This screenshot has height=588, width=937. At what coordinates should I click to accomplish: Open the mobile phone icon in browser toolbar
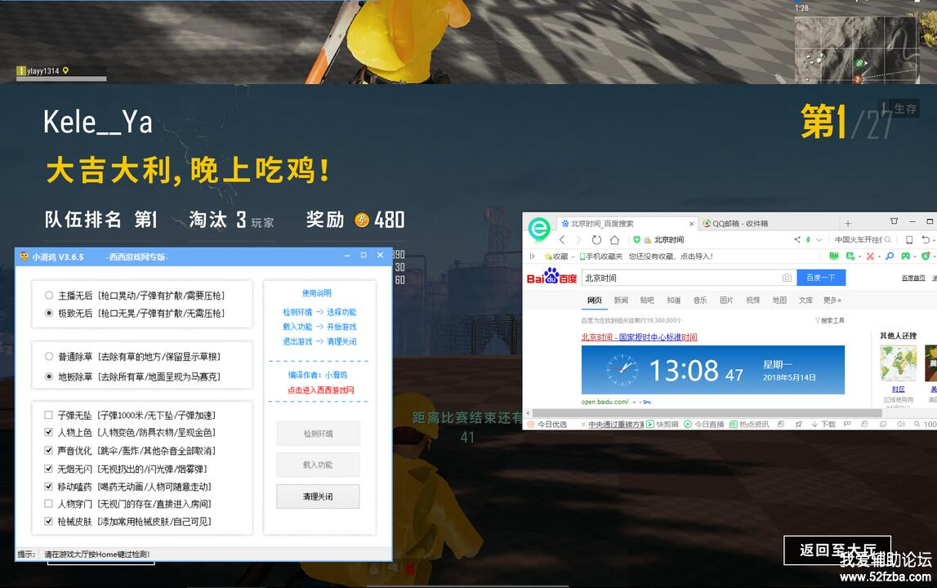click(909, 239)
